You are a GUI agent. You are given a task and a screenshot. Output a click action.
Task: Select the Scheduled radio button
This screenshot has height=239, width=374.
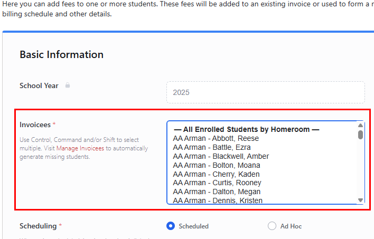point(171,226)
